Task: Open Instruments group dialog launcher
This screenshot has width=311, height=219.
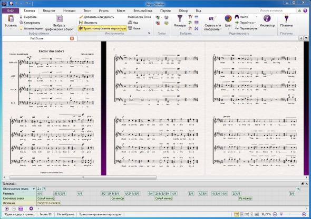Action: pyautogui.click(x=149, y=34)
